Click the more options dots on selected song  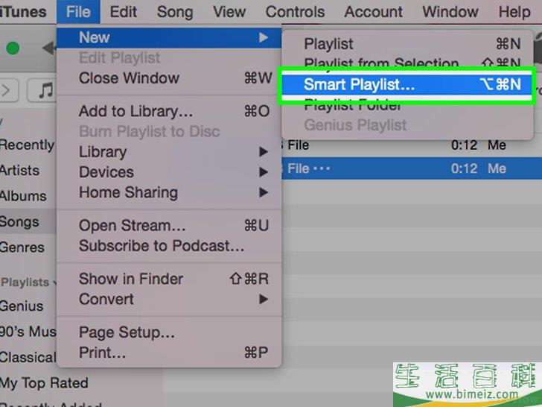pos(322,169)
